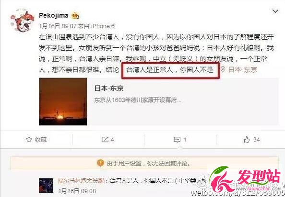Click the thumbs-up like icon
The width and height of the screenshot is (285, 197).
pyautogui.click(x=247, y=140)
